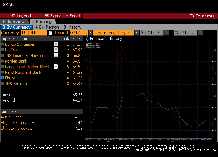
Task: Click the UniCredit forecaster name
Action: tap(13, 50)
